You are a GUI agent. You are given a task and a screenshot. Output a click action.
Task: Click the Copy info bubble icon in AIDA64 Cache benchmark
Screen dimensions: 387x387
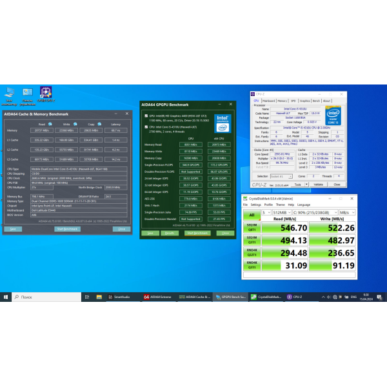99,124
